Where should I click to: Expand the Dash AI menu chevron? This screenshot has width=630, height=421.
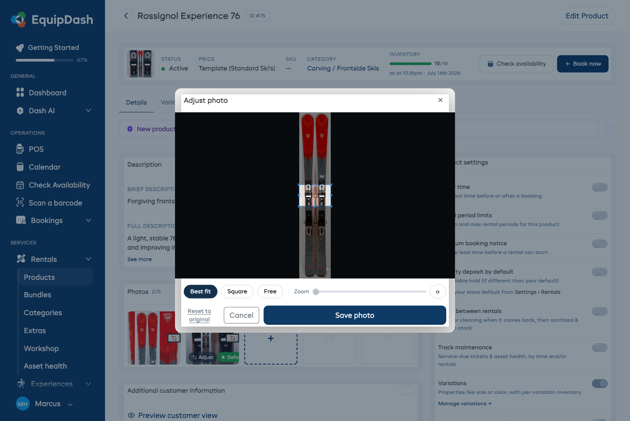88,111
